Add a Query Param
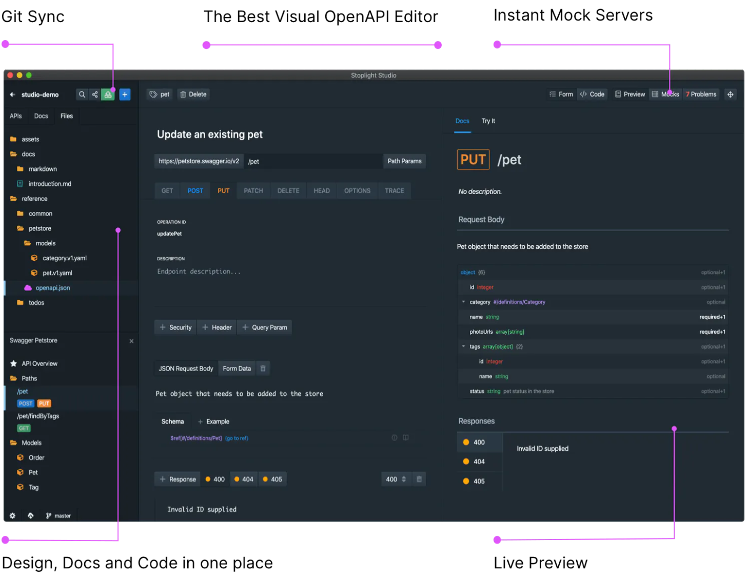Screen dimensions: 747x577 (x=264, y=328)
